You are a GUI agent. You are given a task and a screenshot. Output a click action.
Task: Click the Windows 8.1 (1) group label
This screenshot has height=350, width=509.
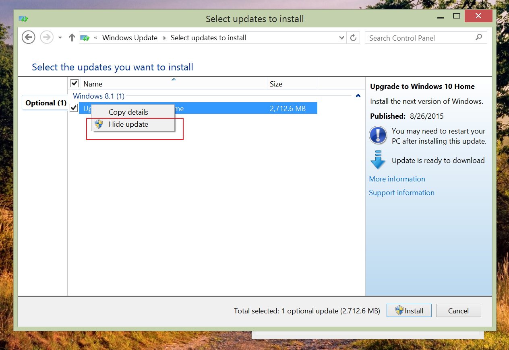click(x=99, y=96)
